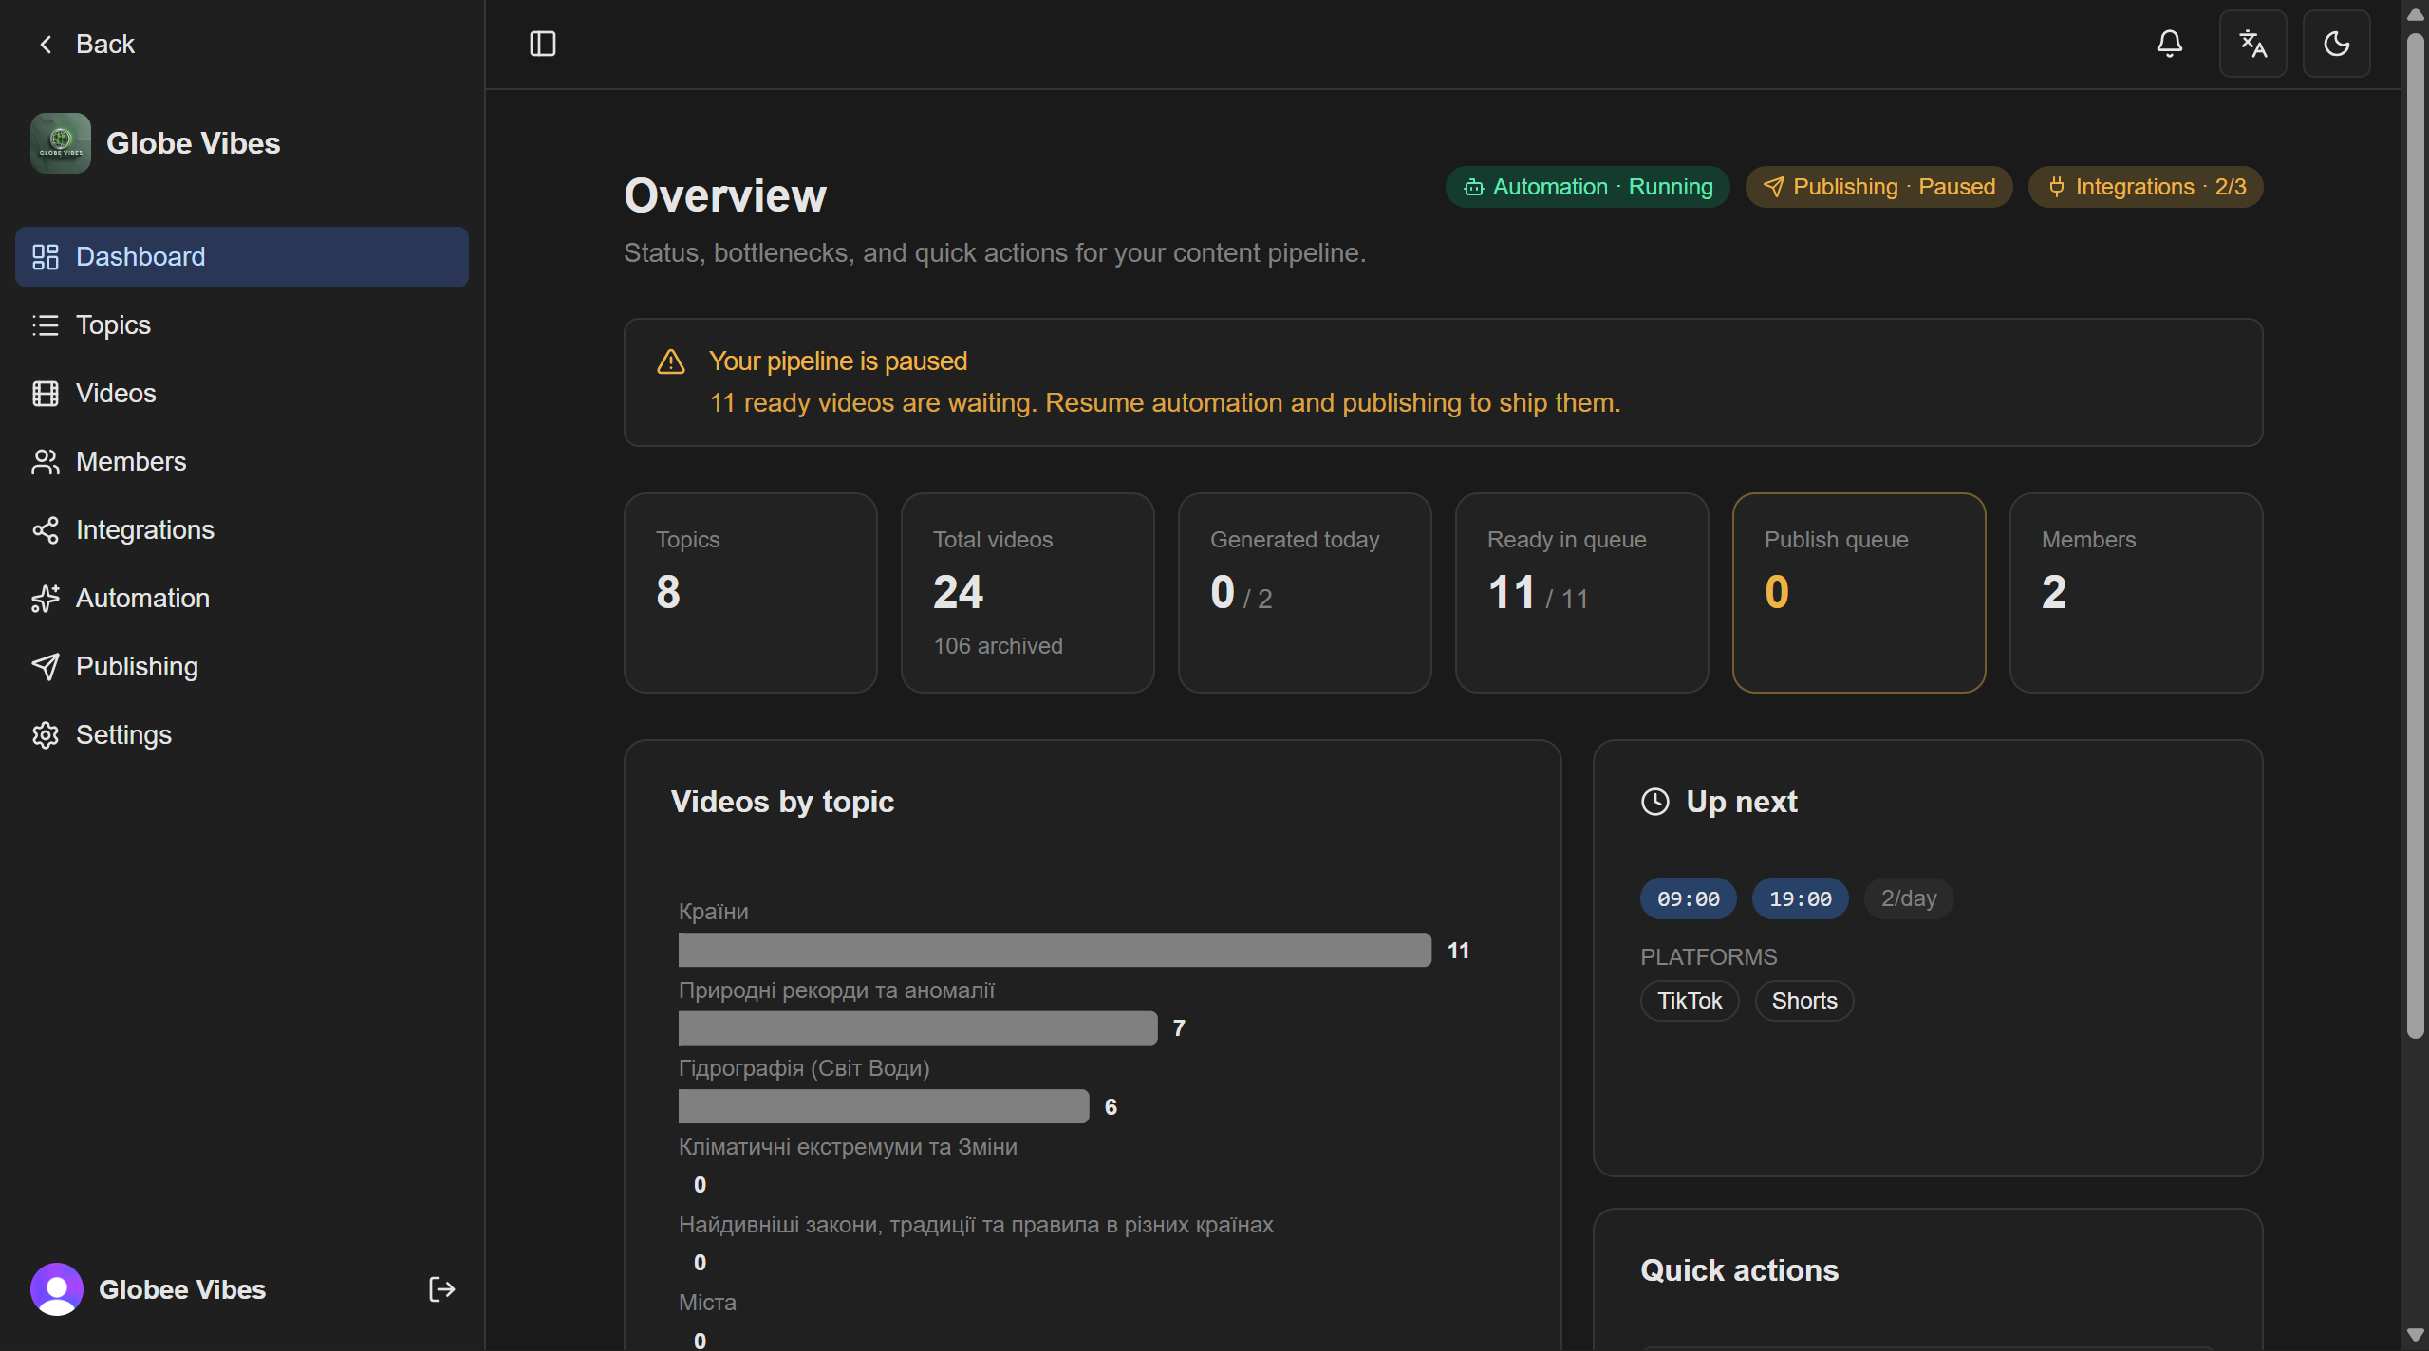Click 'Your pipeline is paused' heading
The image size is (2429, 1351).
(x=838, y=361)
